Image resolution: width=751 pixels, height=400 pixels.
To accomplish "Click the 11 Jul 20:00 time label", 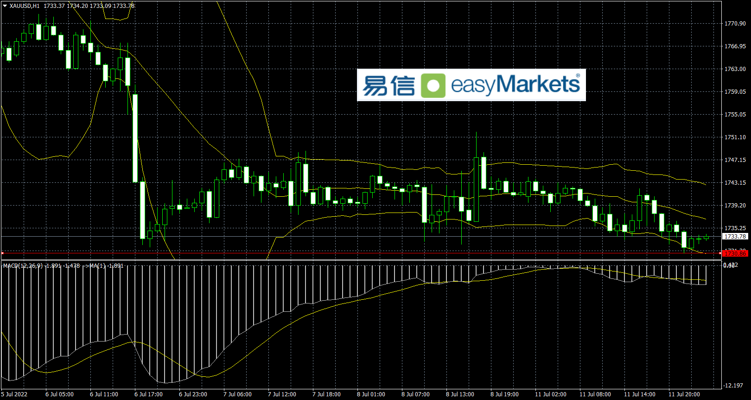I will (x=684, y=394).
